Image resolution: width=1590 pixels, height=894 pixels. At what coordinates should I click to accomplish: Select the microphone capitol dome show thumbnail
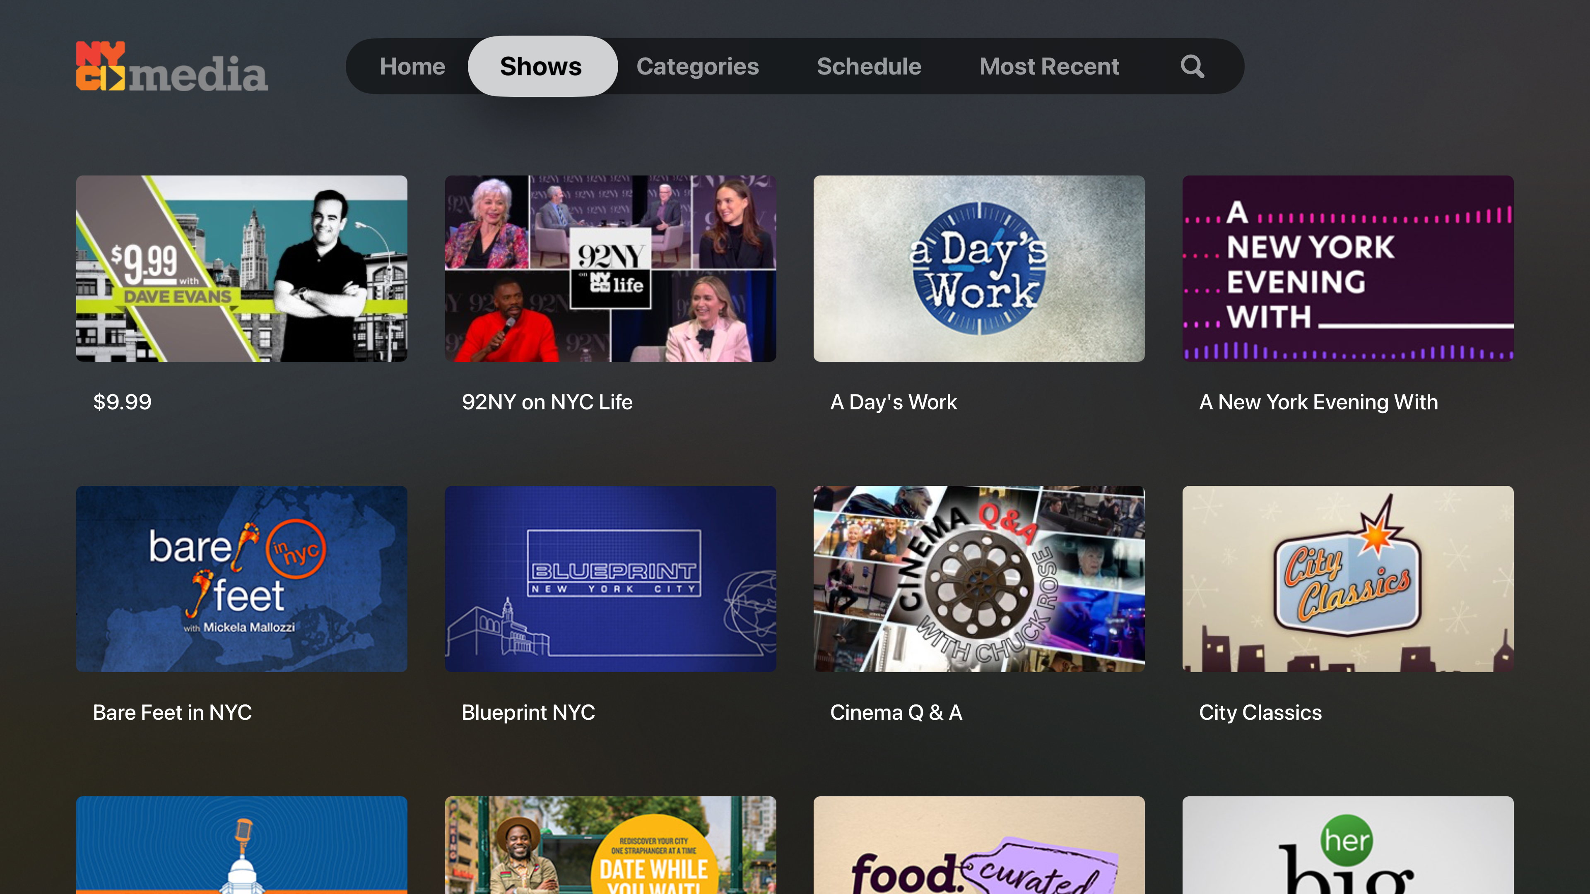[x=241, y=845]
